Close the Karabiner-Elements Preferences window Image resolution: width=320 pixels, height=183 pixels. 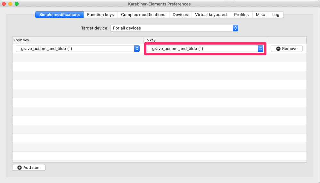[4, 4]
